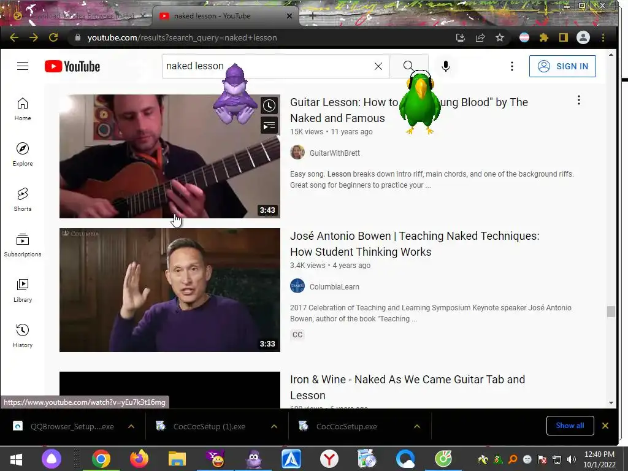Screen dimensions: 628x471
Task: Open the Guitar Lesson Naked and Famous title
Action: coord(409,110)
